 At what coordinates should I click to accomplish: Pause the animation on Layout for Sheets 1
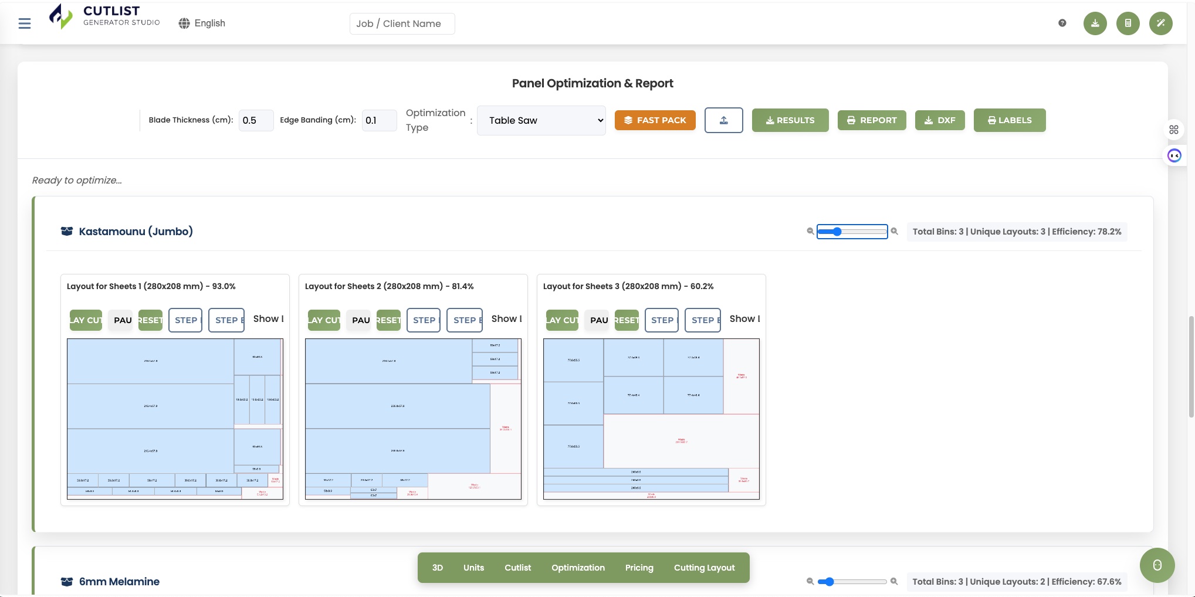pyautogui.click(x=121, y=320)
